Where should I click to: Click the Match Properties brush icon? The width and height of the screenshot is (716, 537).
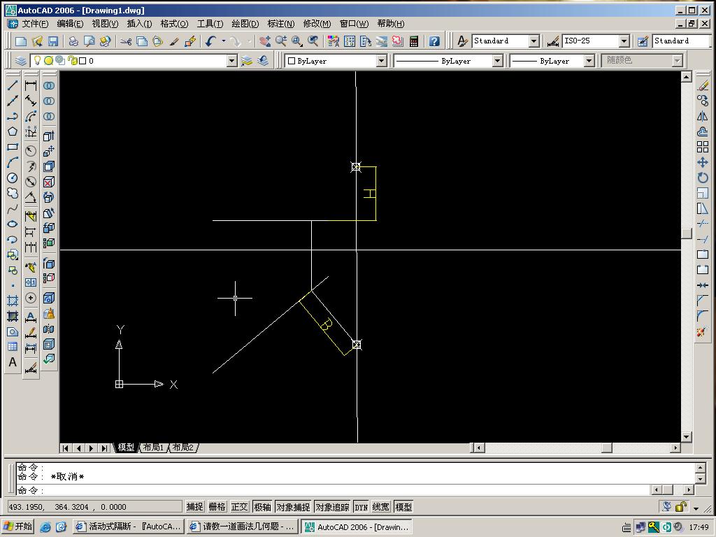click(x=174, y=41)
